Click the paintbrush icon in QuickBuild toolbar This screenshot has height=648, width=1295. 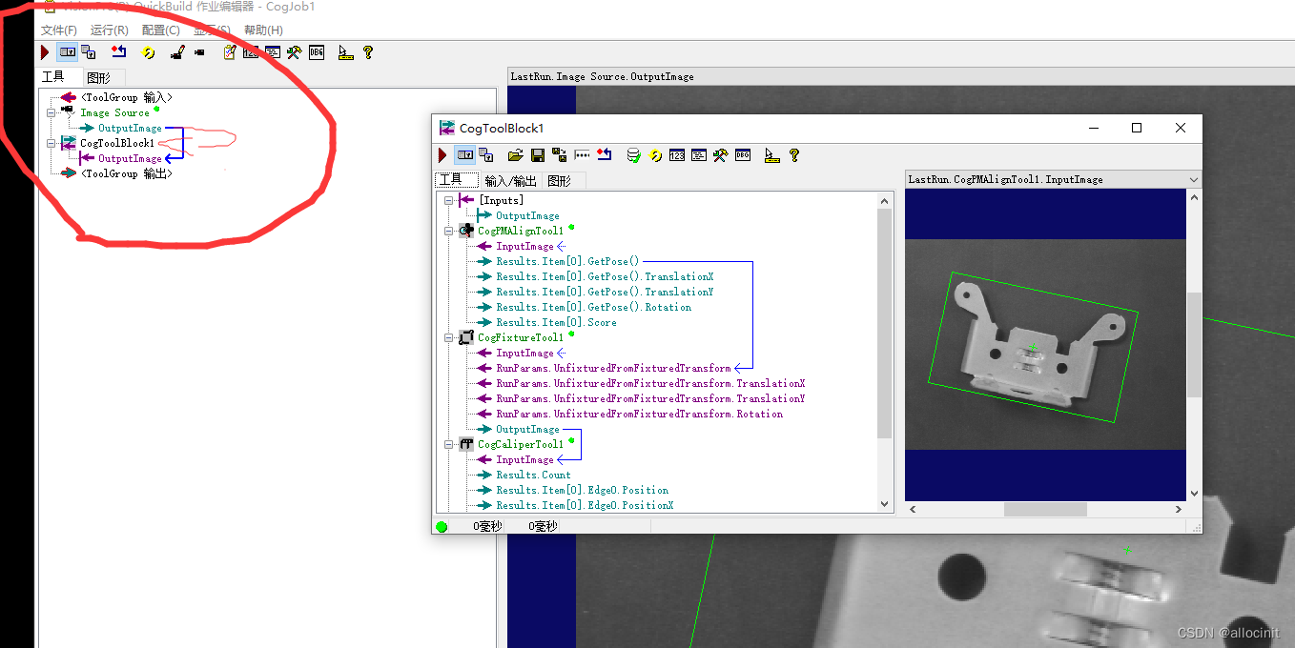point(176,52)
